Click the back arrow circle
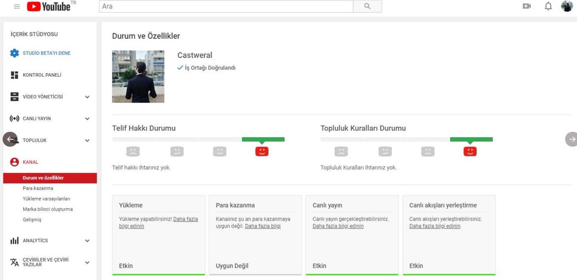 click(x=10, y=140)
